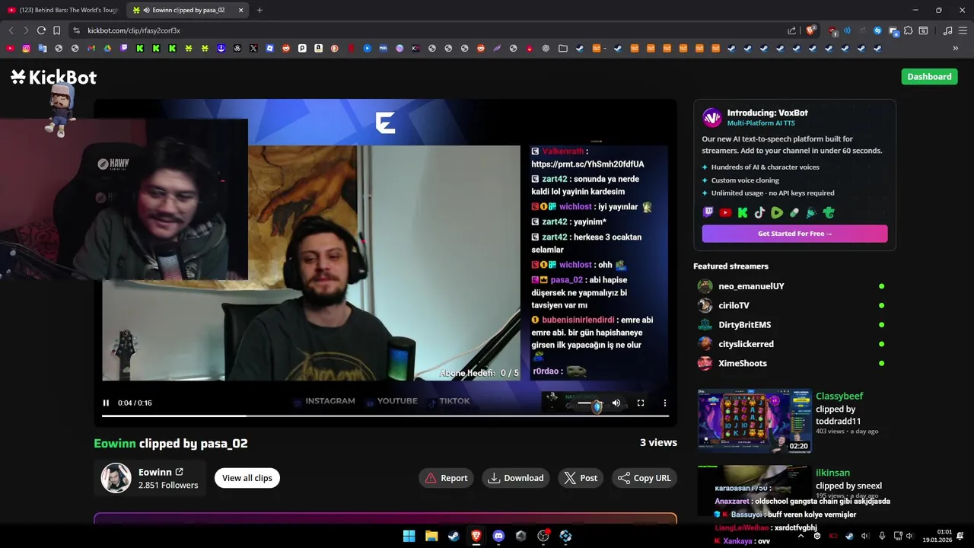Viewport: 974px width, 548px height.
Task: Expand the bookmarks bar overflow chevron
Action: 956,48
